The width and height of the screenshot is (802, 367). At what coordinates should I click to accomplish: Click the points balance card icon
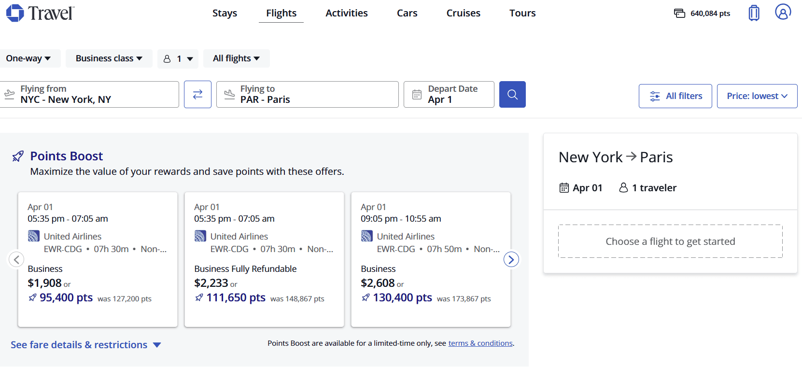679,13
